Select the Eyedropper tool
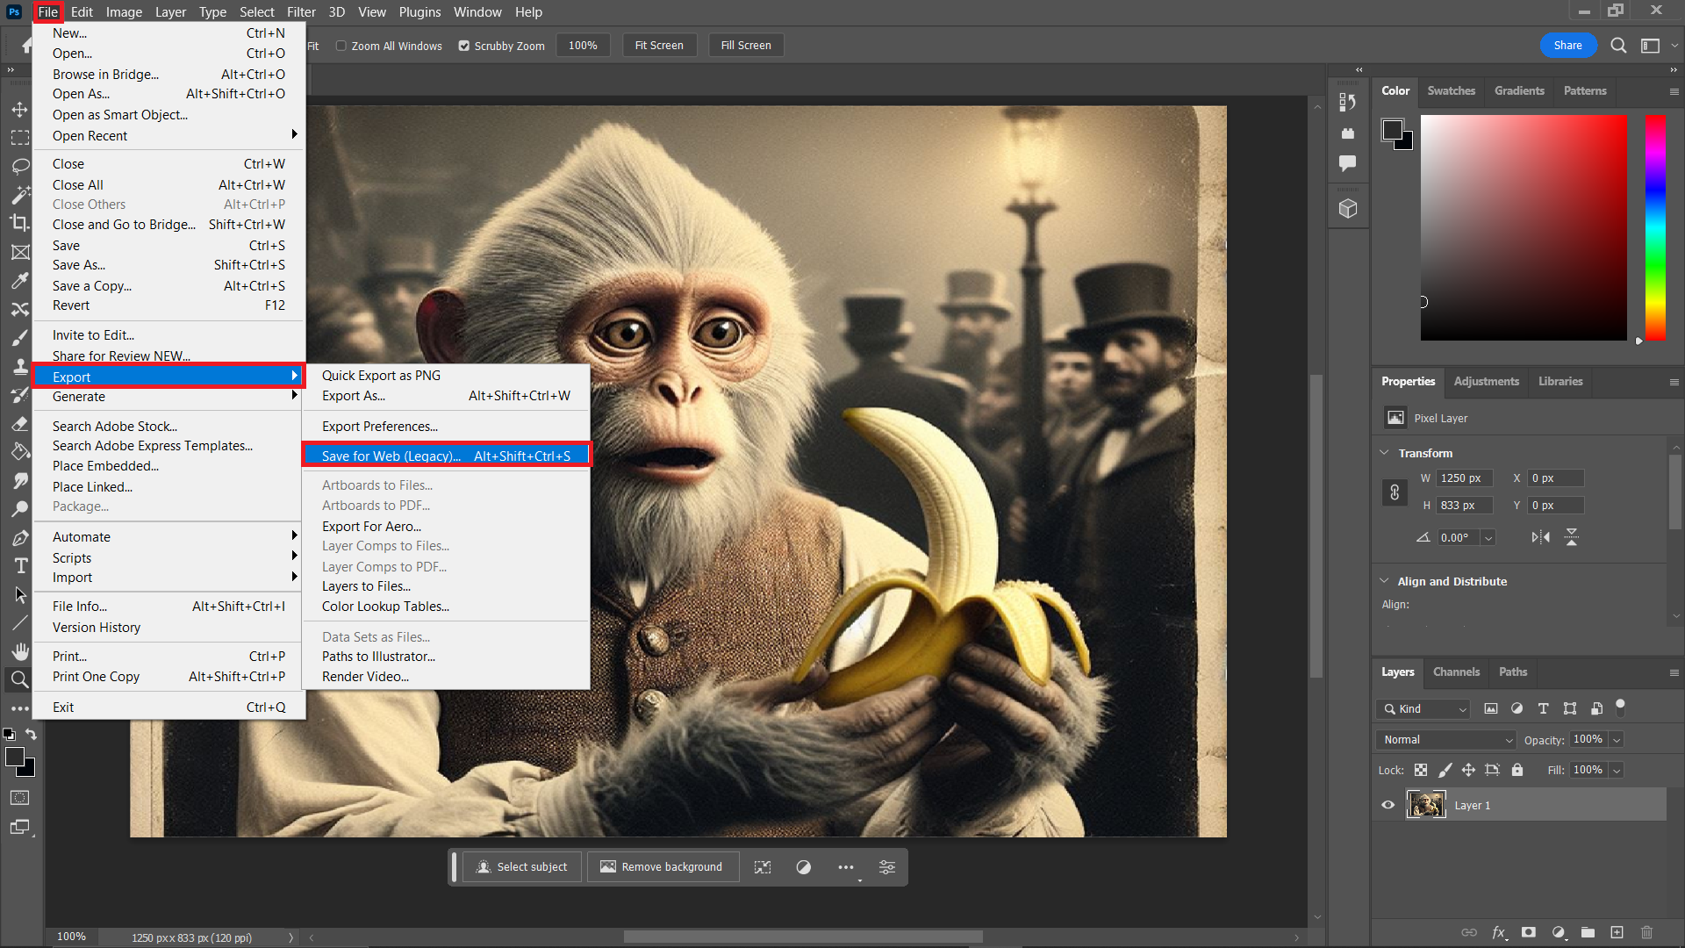 [x=19, y=281]
